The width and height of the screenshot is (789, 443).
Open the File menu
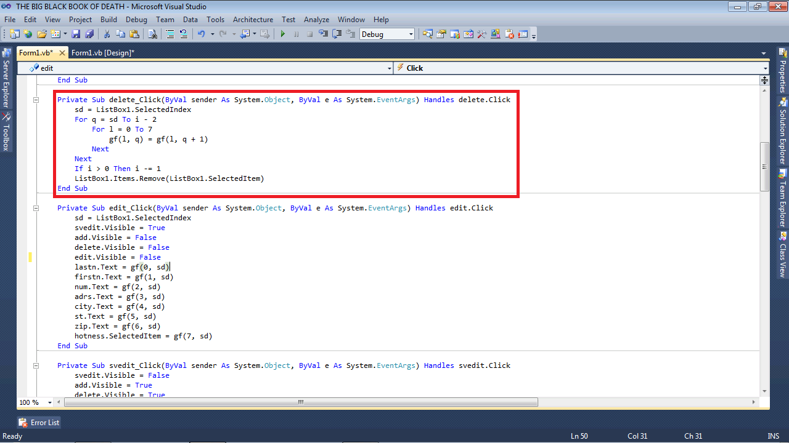click(x=10, y=20)
